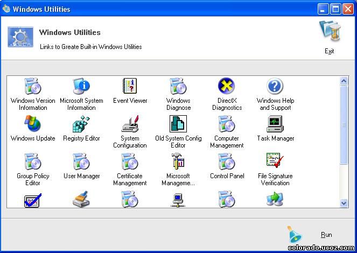This screenshot has height=253, width=357.
Task: Select the Windows Update icon
Action: 33,124
